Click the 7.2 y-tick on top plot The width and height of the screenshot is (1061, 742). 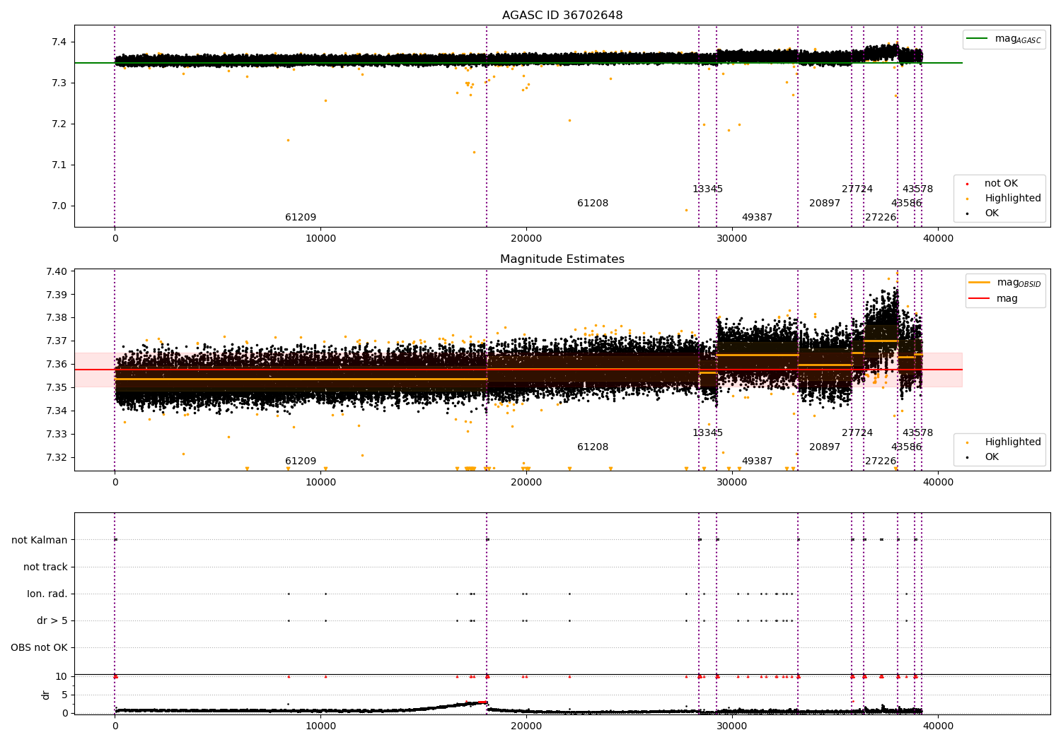[59, 124]
